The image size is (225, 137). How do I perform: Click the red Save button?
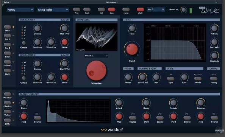coord(111,9)
